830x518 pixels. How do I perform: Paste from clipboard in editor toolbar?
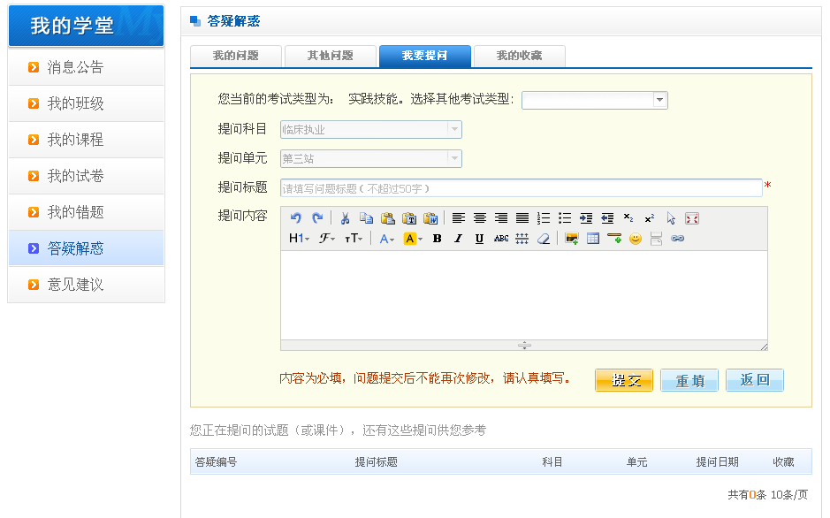point(388,218)
